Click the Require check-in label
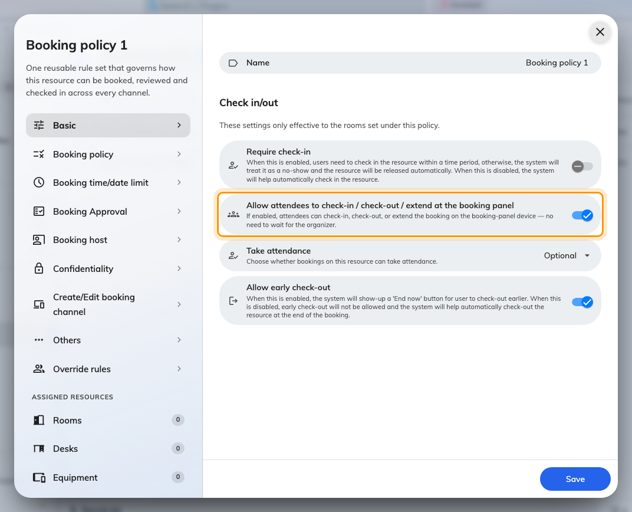 tap(278, 152)
